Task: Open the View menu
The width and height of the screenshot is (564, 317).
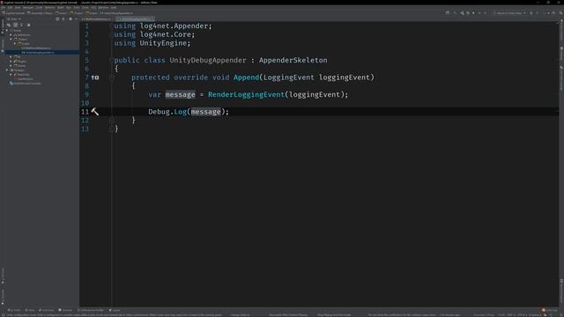Action: coord(18,8)
